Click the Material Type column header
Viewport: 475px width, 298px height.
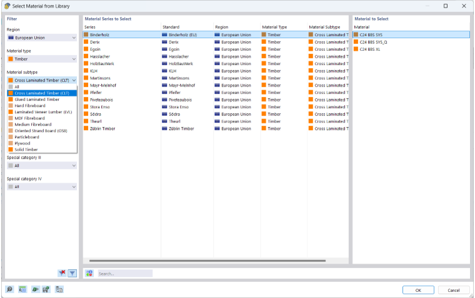pos(284,27)
